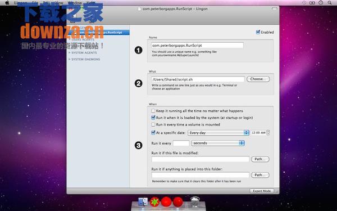Expand the SYSTEM DAEMONS group
The height and width of the screenshot is (211, 337).
coord(70,59)
